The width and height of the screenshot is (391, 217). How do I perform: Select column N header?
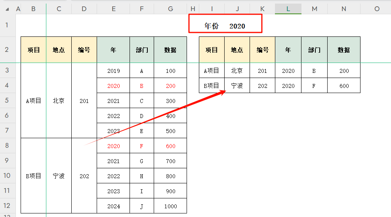pyautogui.click(x=344, y=9)
